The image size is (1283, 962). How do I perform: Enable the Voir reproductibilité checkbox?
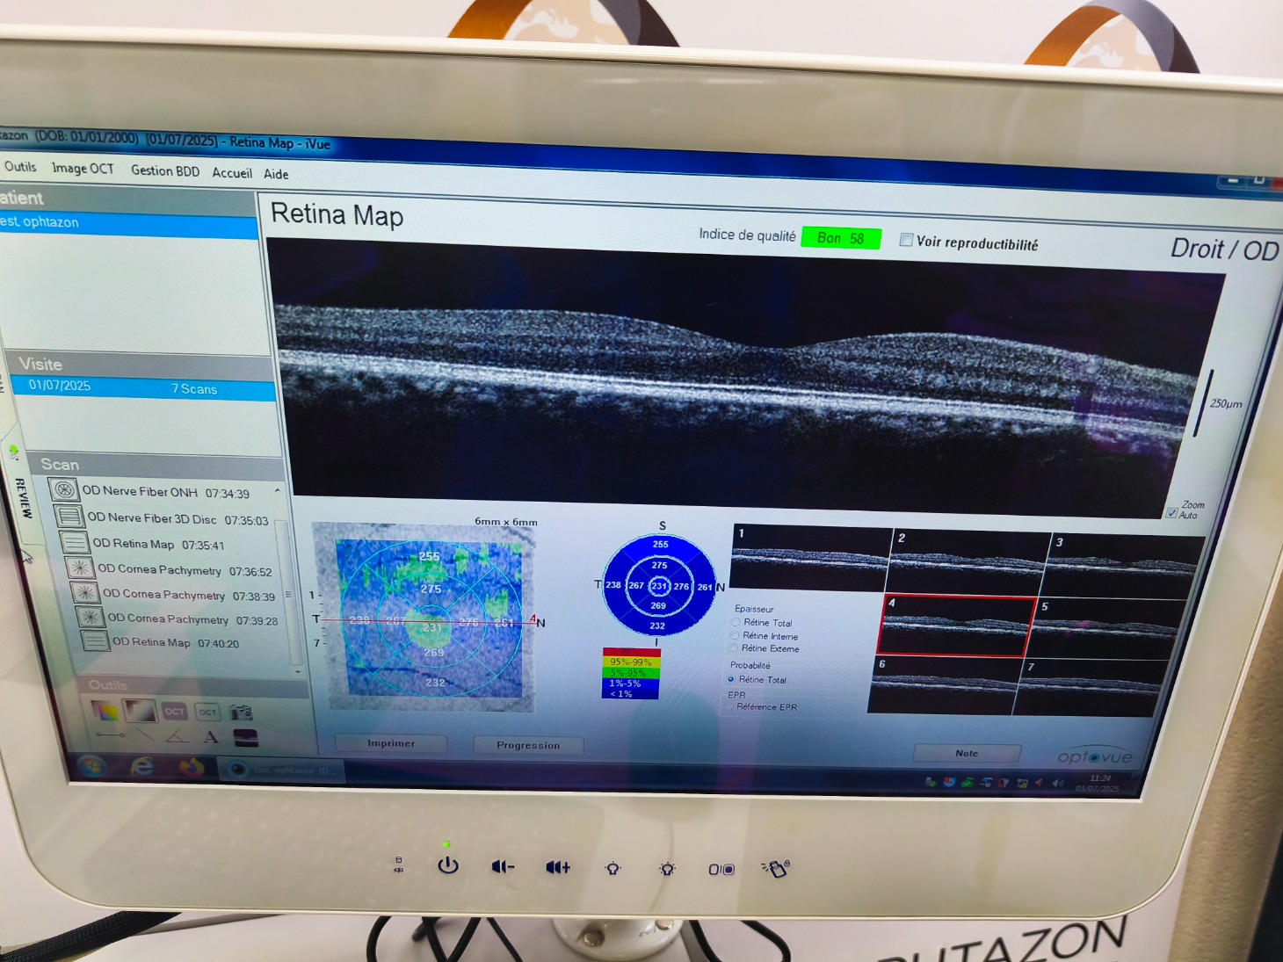[x=906, y=240]
